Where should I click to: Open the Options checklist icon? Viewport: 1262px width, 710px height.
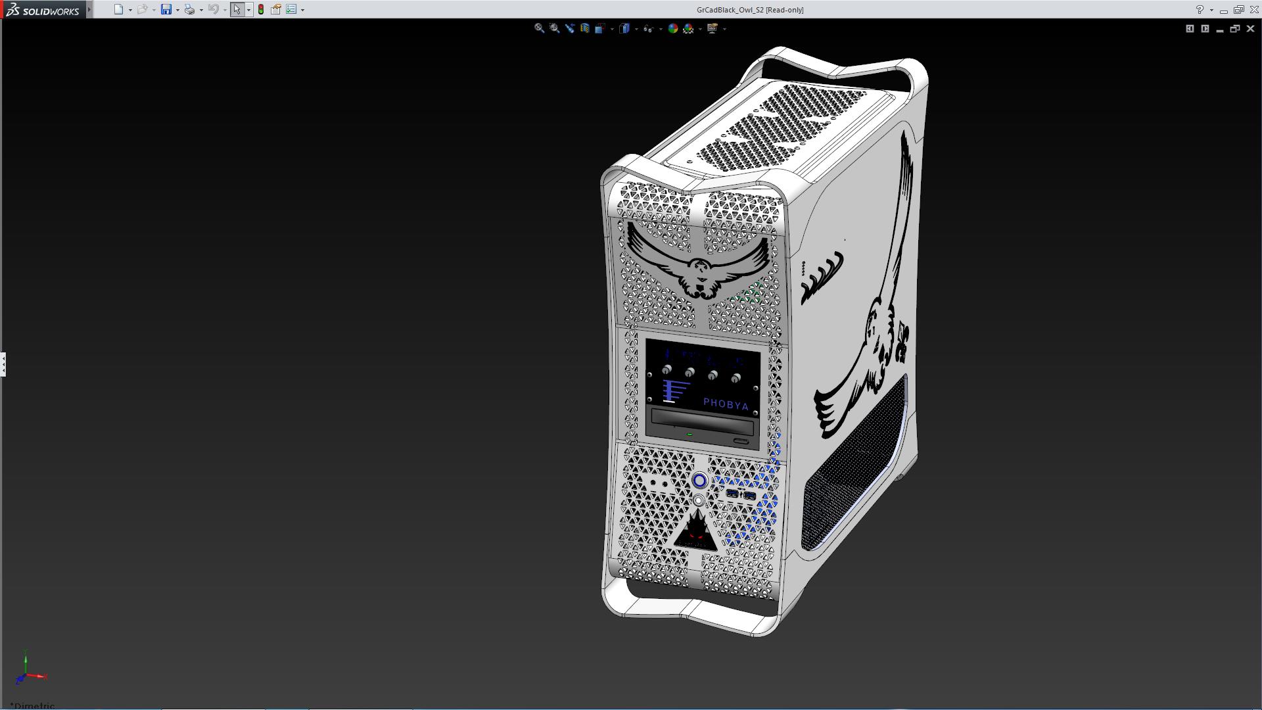click(291, 9)
